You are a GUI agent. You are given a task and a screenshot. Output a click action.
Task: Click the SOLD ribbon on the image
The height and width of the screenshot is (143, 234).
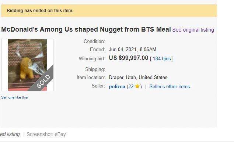click(43, 81)
